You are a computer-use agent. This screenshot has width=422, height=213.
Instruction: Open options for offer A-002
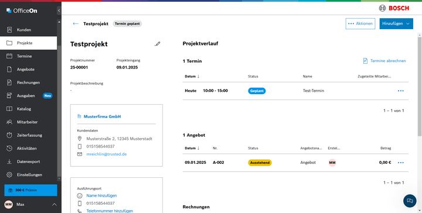point(401,163)
